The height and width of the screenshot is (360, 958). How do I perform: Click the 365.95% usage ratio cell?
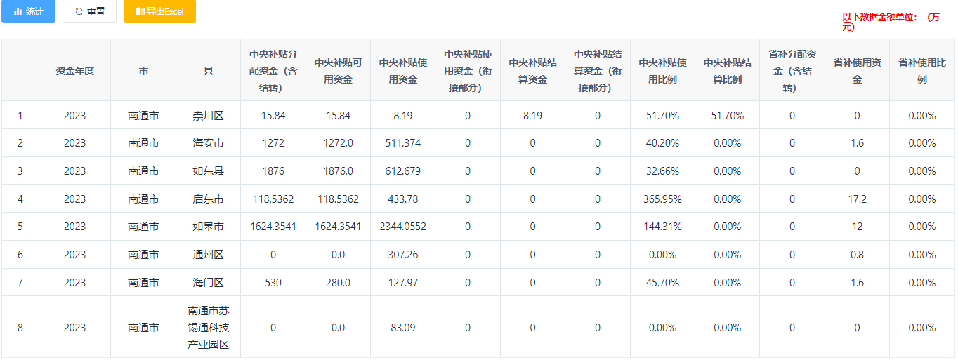point(662,199)
